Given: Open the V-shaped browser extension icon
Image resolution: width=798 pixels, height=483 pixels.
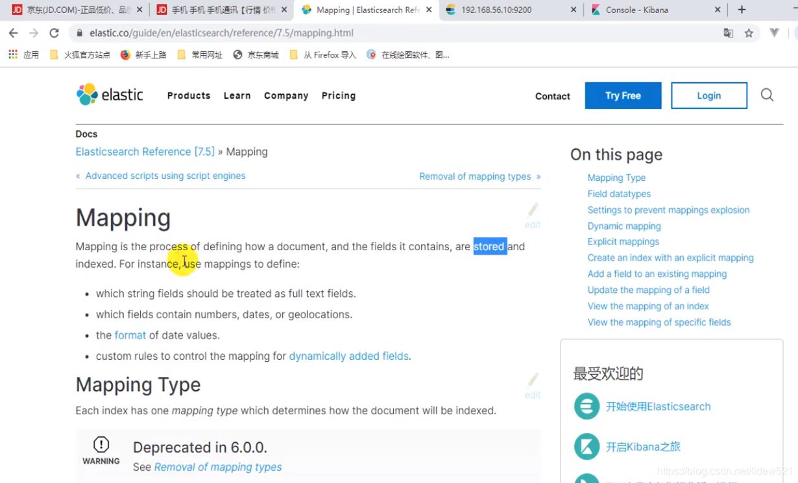Looking at the screenshot, I should tap(774, 32).
